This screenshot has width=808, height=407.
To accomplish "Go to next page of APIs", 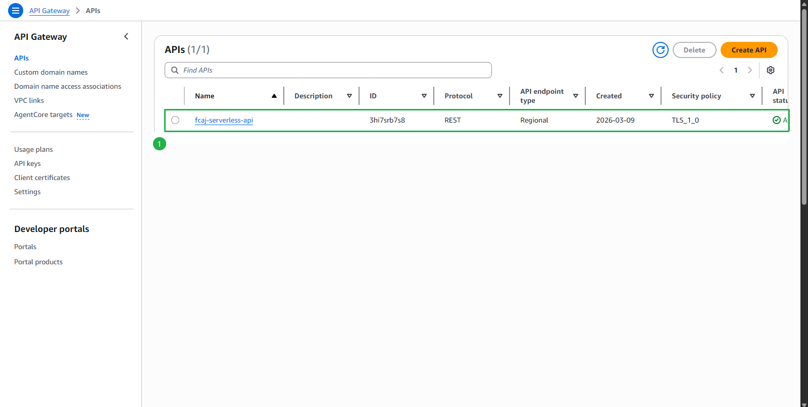I will coord(750,70).
